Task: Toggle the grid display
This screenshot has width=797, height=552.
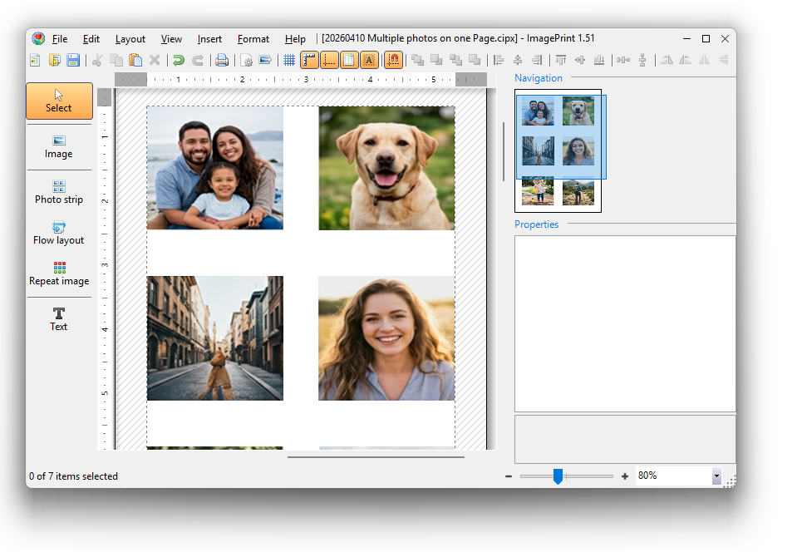Action: click(288, 59)
